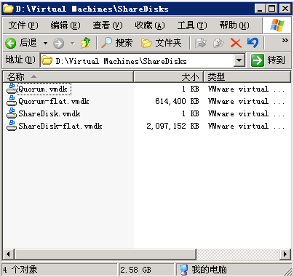Image resolution: width=294 pixels, height=277 pixels.
Task: Click the 2.58 GB status text
Action: [x=136, y=270]
